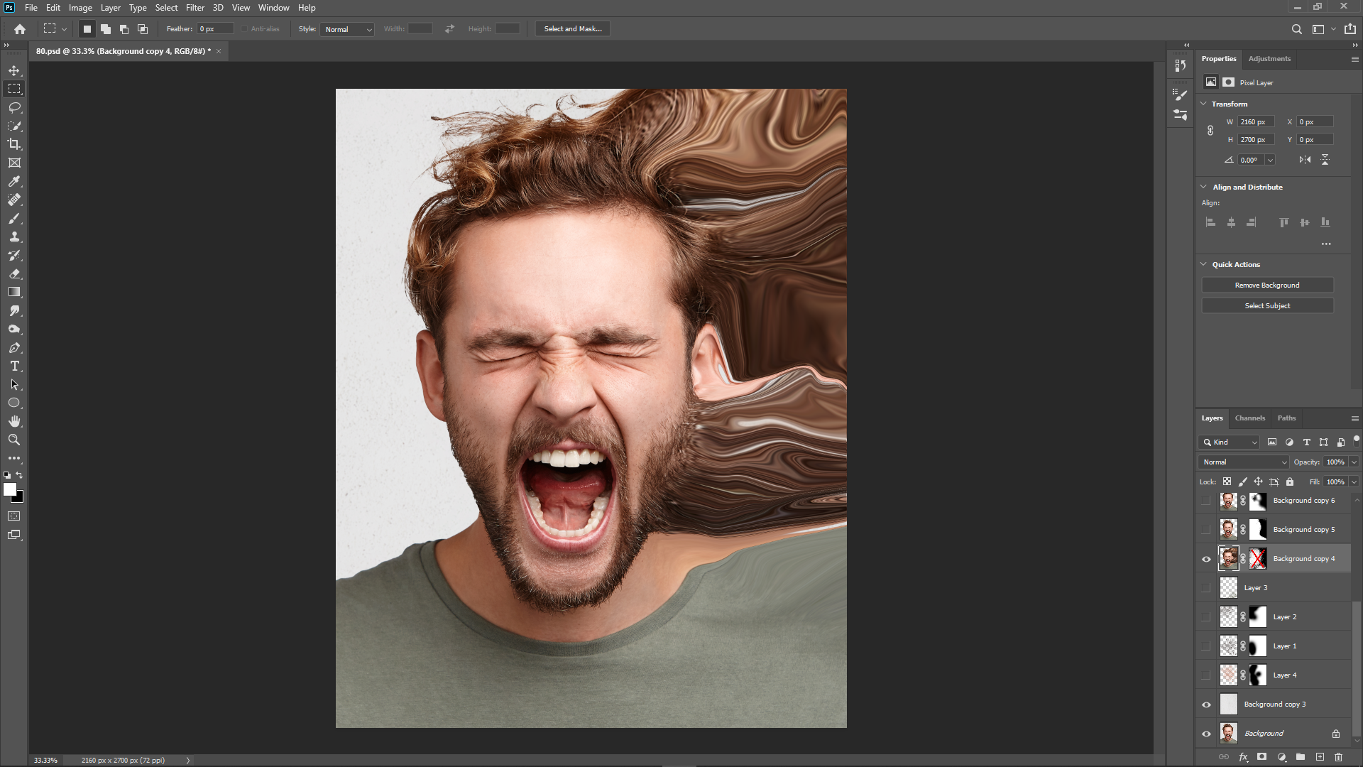Create a new layer with plus icon
1363x767 pixels.
(x=1320, y=757)
